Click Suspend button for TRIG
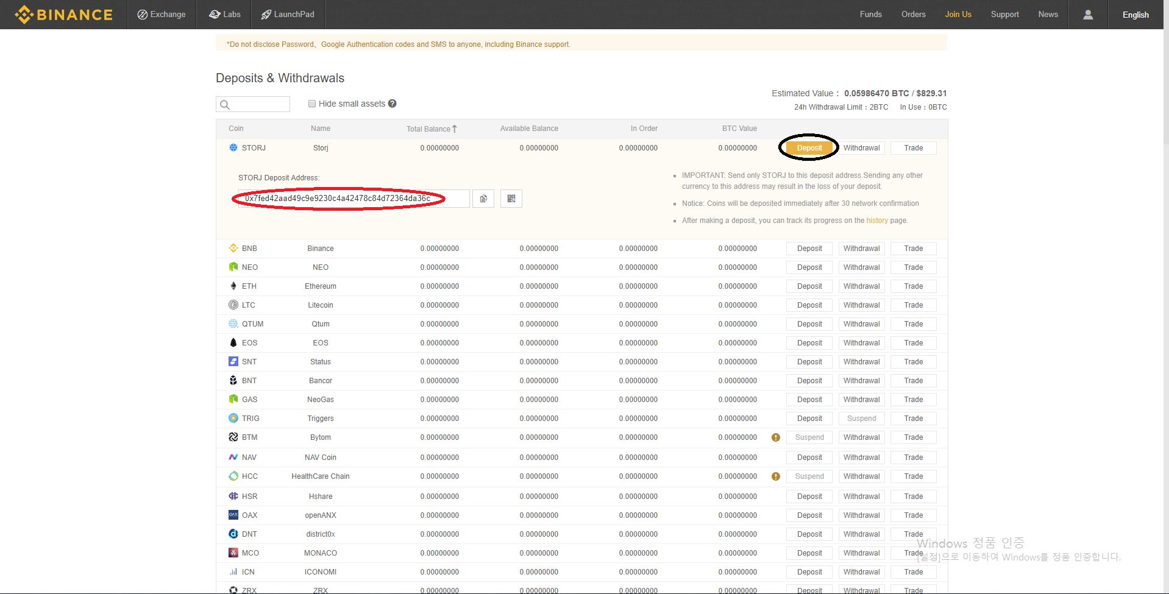 pos(861,419)
